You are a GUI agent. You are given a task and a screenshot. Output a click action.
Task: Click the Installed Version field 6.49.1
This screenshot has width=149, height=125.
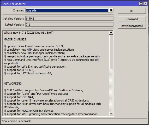[69, 19]
